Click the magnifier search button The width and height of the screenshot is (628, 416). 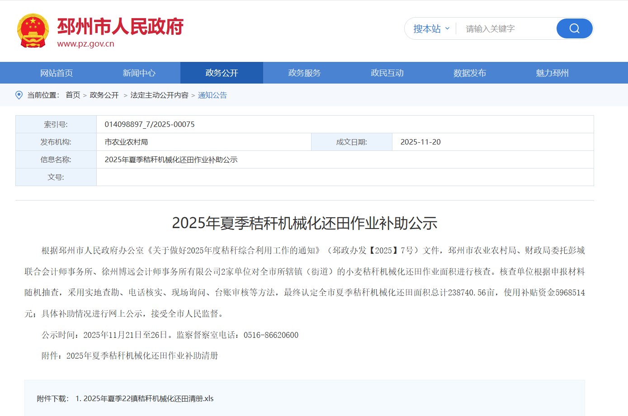(x=574, y=28)
